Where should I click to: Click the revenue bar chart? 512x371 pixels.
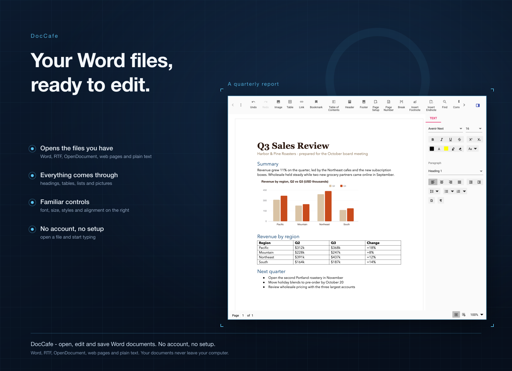point(309,203)
